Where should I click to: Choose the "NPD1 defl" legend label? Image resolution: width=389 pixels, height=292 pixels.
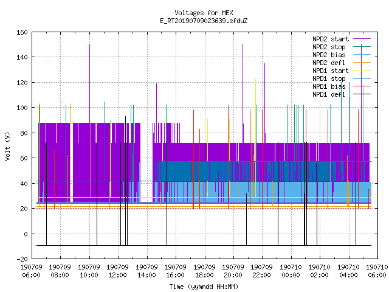[329, 94]
